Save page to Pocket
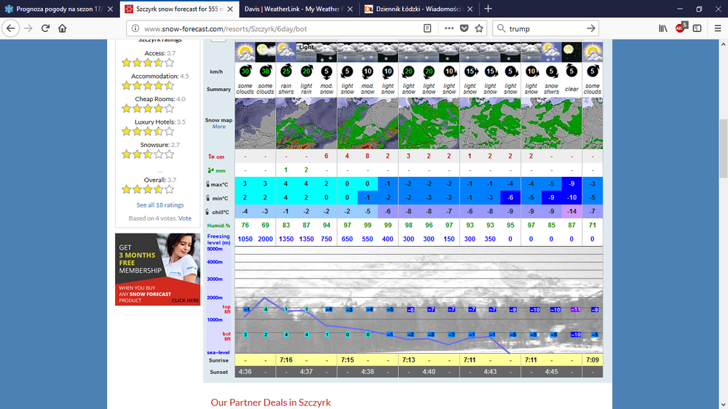The width and height of the screenshot is (728, 409). pos(464,28)
